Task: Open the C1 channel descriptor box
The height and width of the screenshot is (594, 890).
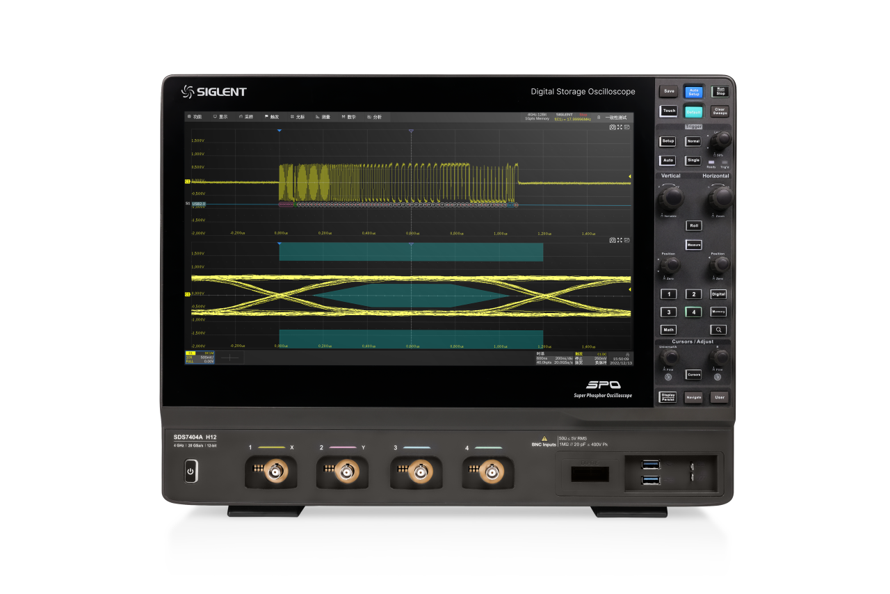Action: click(x=200, y=358)
